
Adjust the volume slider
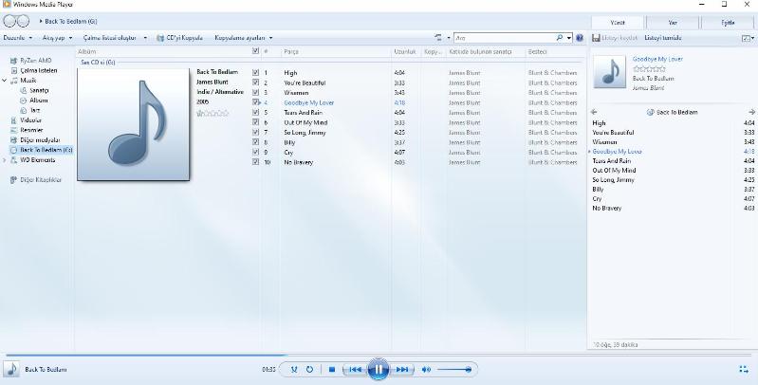pos(455,369)
